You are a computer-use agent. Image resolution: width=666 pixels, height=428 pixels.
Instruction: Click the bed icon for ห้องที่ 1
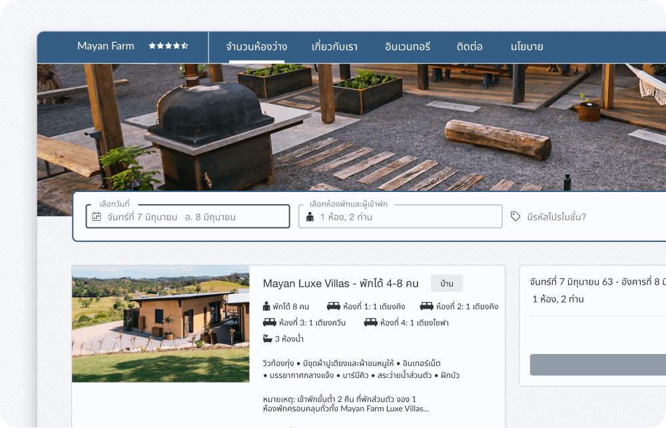tap(334, 306)
